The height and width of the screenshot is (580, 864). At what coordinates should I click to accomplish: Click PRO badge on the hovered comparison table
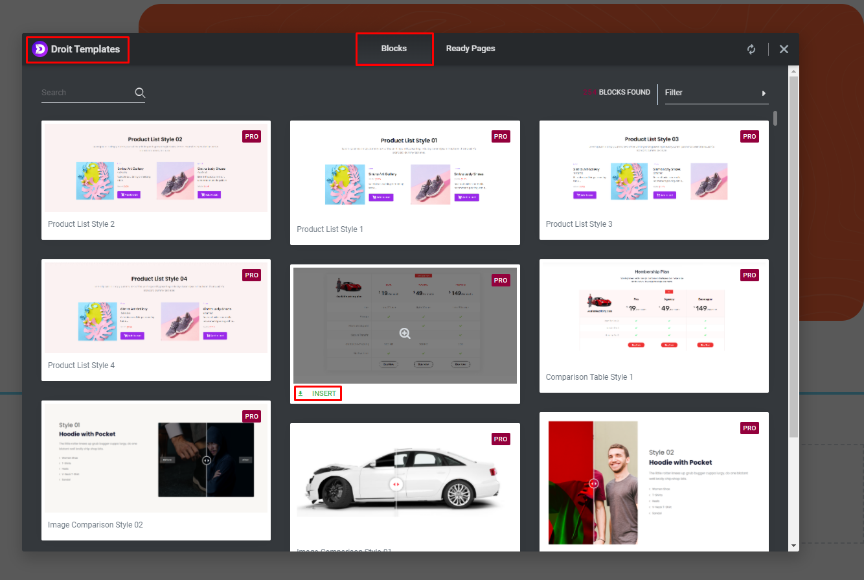(x=501, y=280)
